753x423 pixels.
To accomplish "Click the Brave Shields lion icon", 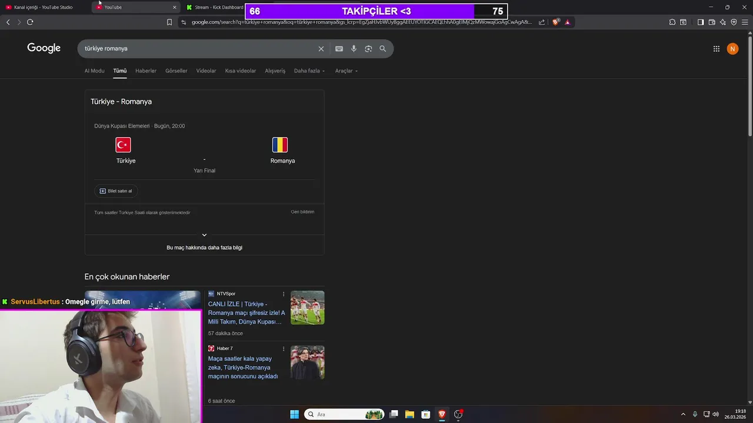I will (555, 22).
